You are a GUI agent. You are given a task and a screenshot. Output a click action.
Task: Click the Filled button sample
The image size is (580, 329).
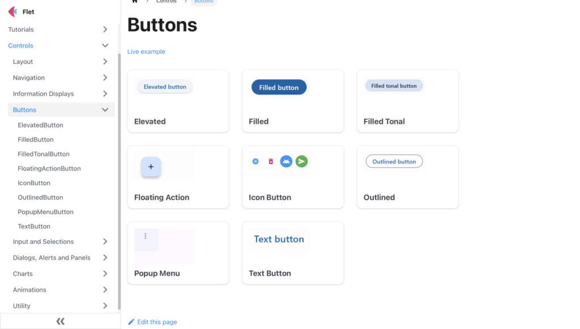(279, 87)
